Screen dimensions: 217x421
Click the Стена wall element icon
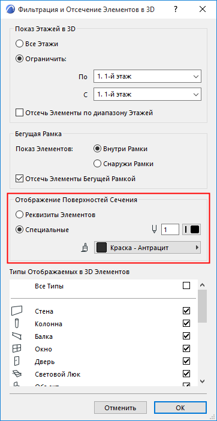click(17, 311)
